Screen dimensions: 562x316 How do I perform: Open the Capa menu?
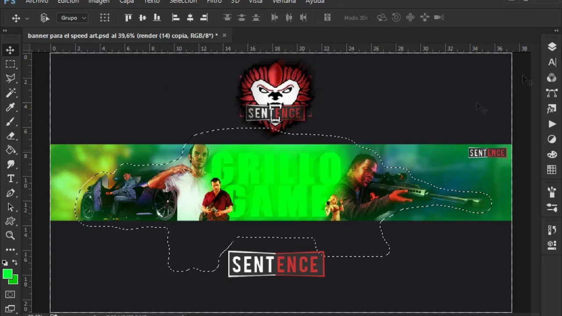coord(126,2)
